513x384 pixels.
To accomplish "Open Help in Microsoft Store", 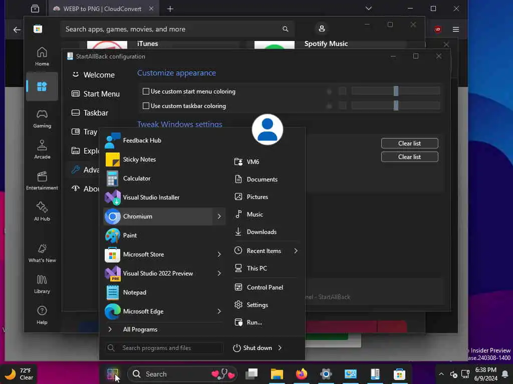I will click(42, 315).
